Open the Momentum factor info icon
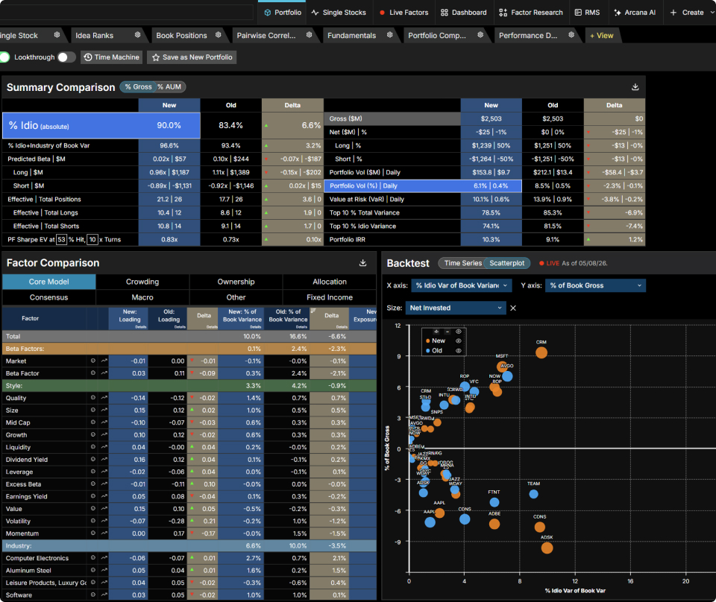 click(92, 533)
